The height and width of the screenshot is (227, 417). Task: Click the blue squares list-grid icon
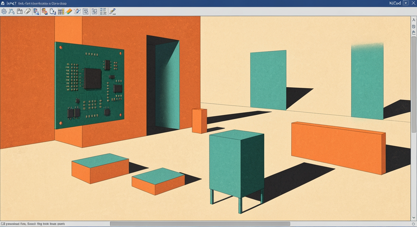coord(103,12)
